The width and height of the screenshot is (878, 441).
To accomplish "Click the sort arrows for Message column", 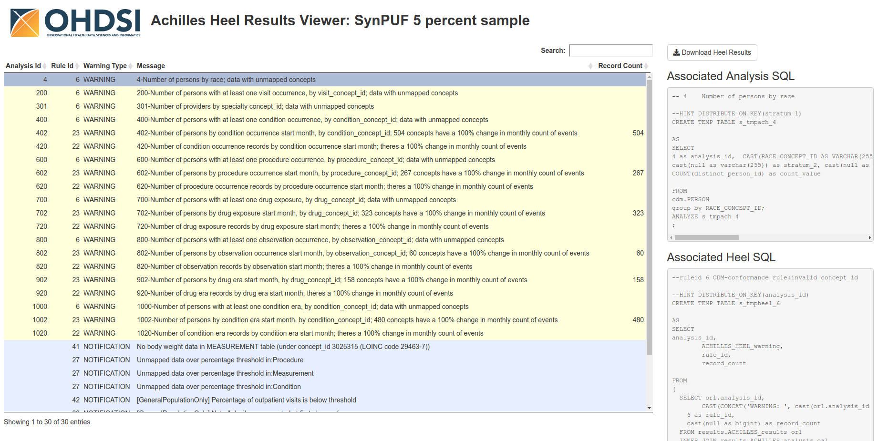I will point(590,66).
